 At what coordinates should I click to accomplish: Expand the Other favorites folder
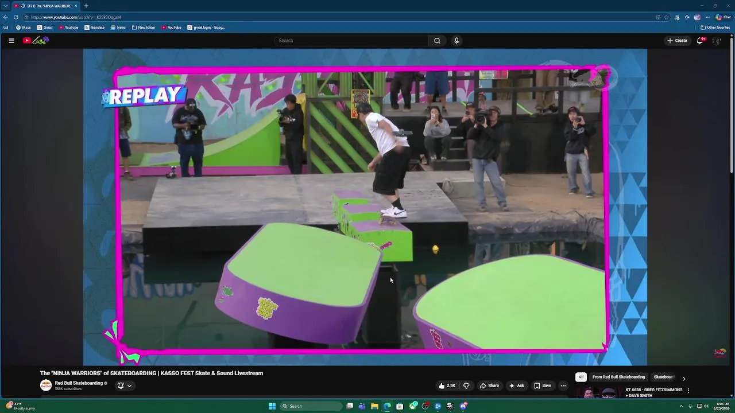pyautogui.click(x=715, y=28)
